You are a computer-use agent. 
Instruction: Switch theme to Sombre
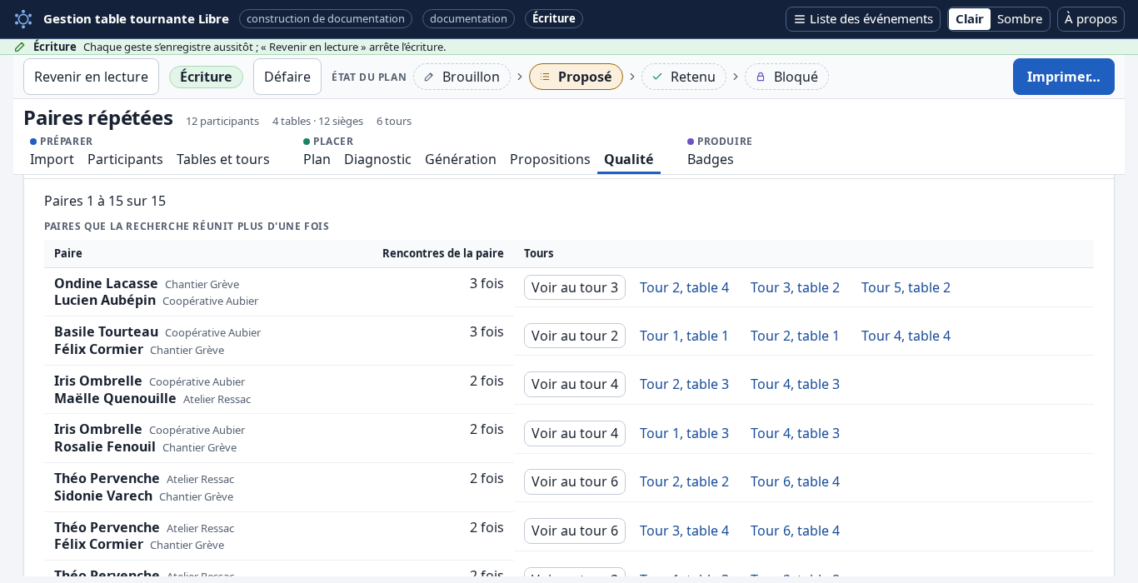pyautogui.click(x=1020, y=18)
